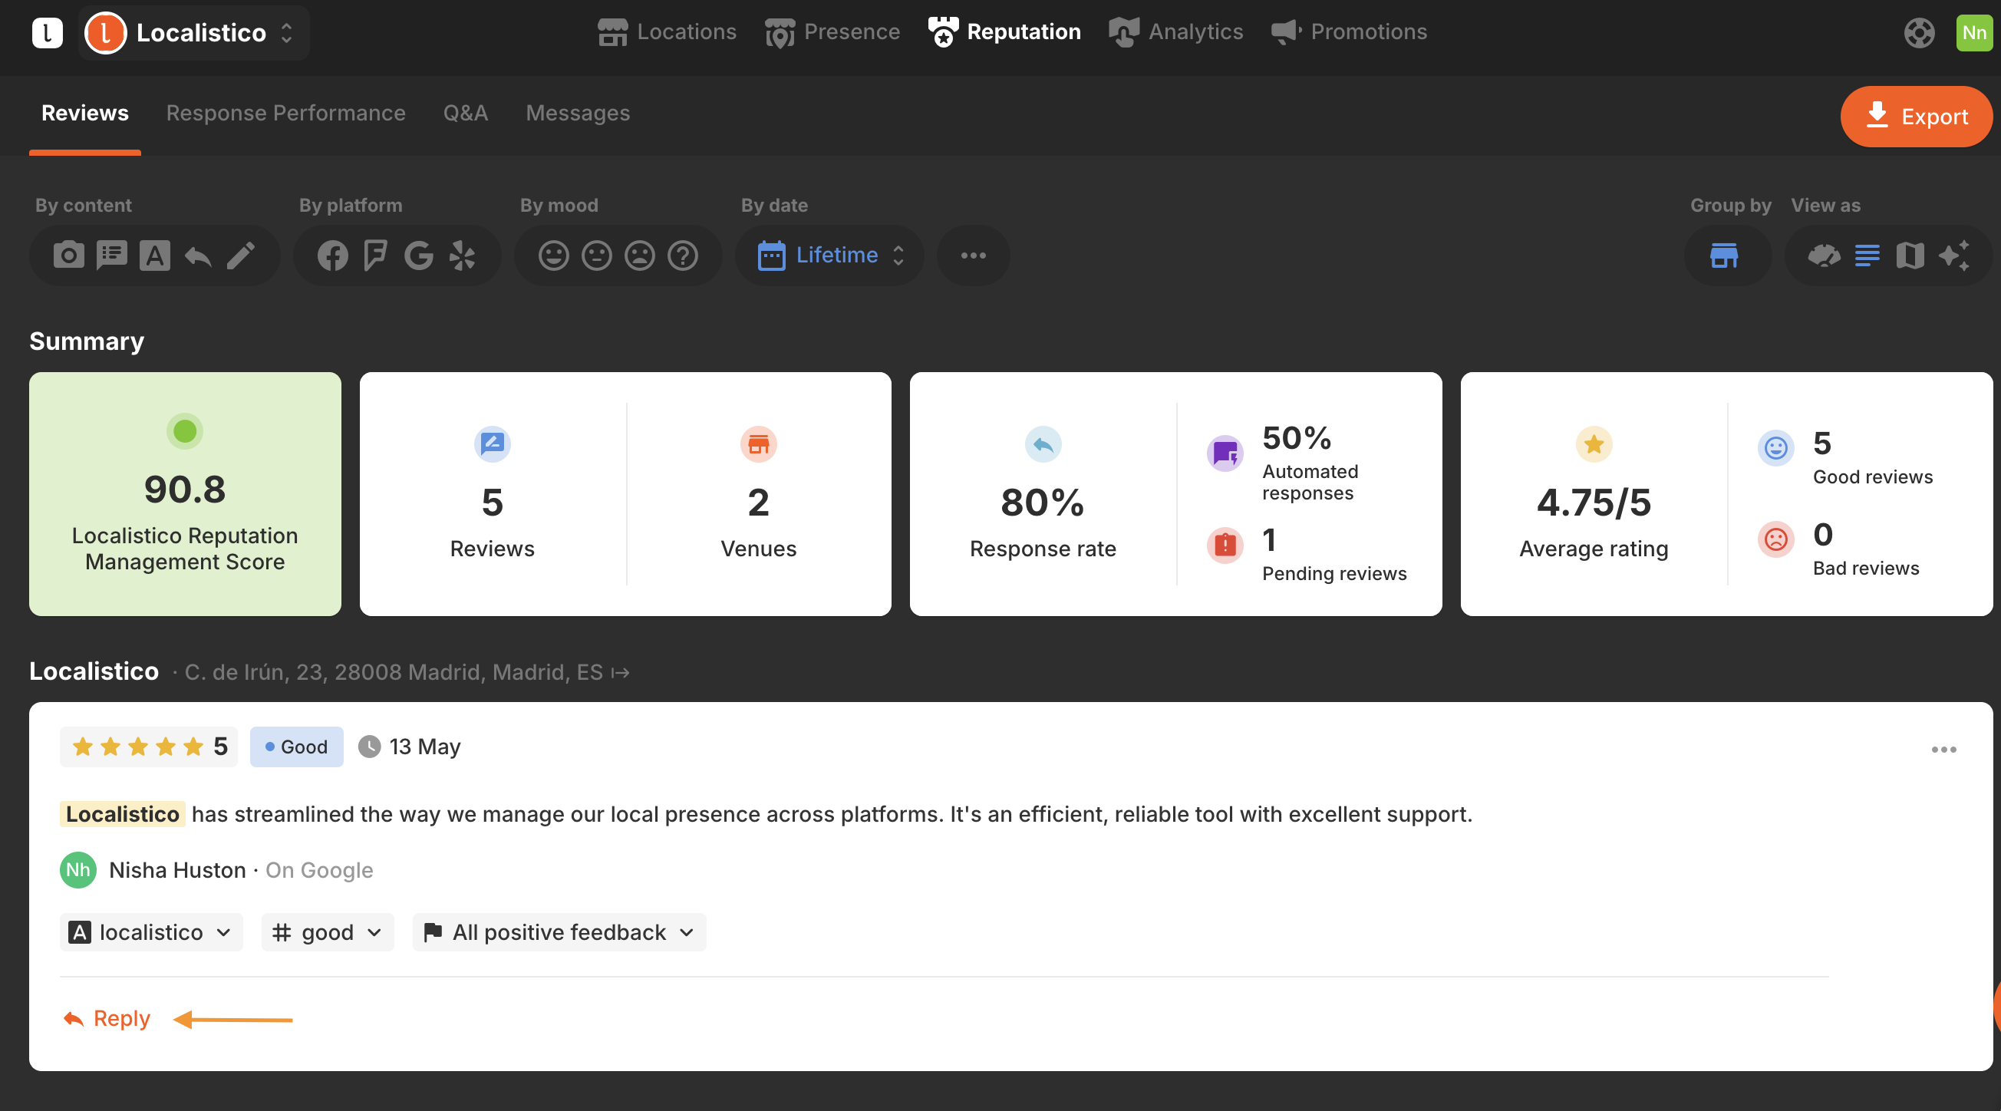2001x1111 pixels.
Task: Expand All positive feedback dropdown
Action: 559,932
